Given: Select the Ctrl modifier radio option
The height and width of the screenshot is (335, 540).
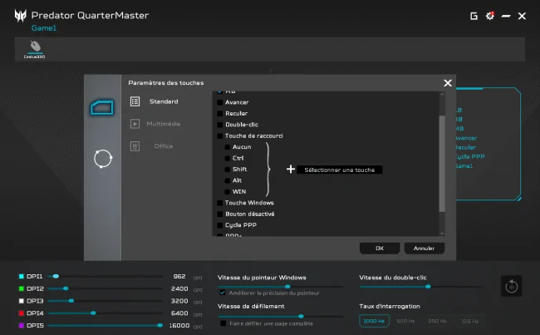Looking at the screenshot, I should point(228,158).
